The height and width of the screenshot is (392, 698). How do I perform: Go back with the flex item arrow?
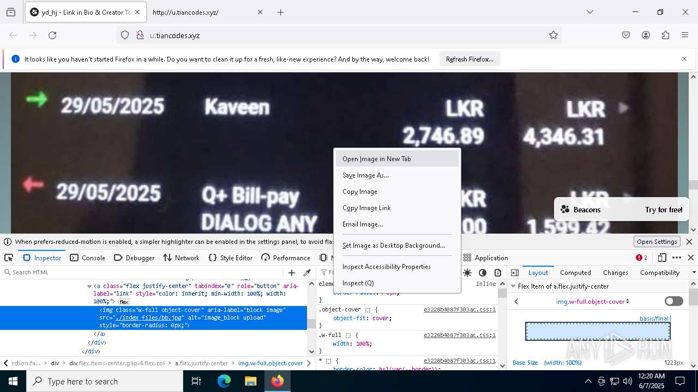516,302
